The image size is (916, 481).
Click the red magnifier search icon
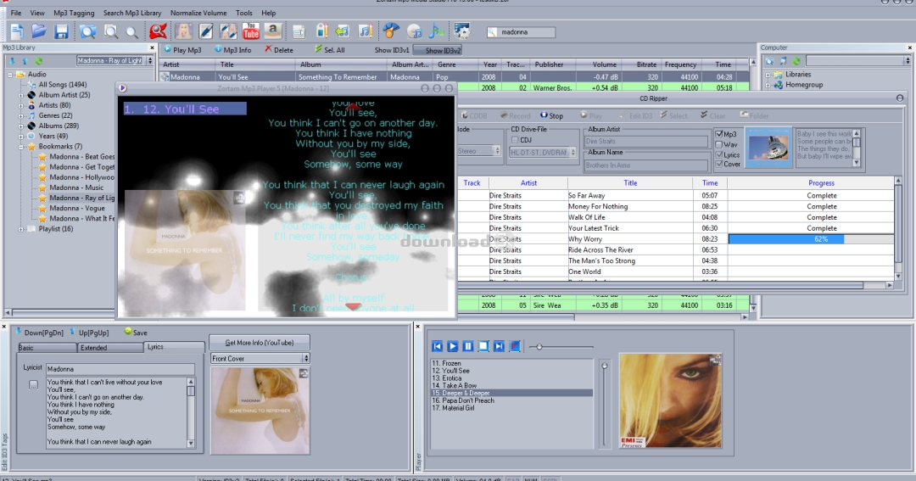(x=158, y=31)
